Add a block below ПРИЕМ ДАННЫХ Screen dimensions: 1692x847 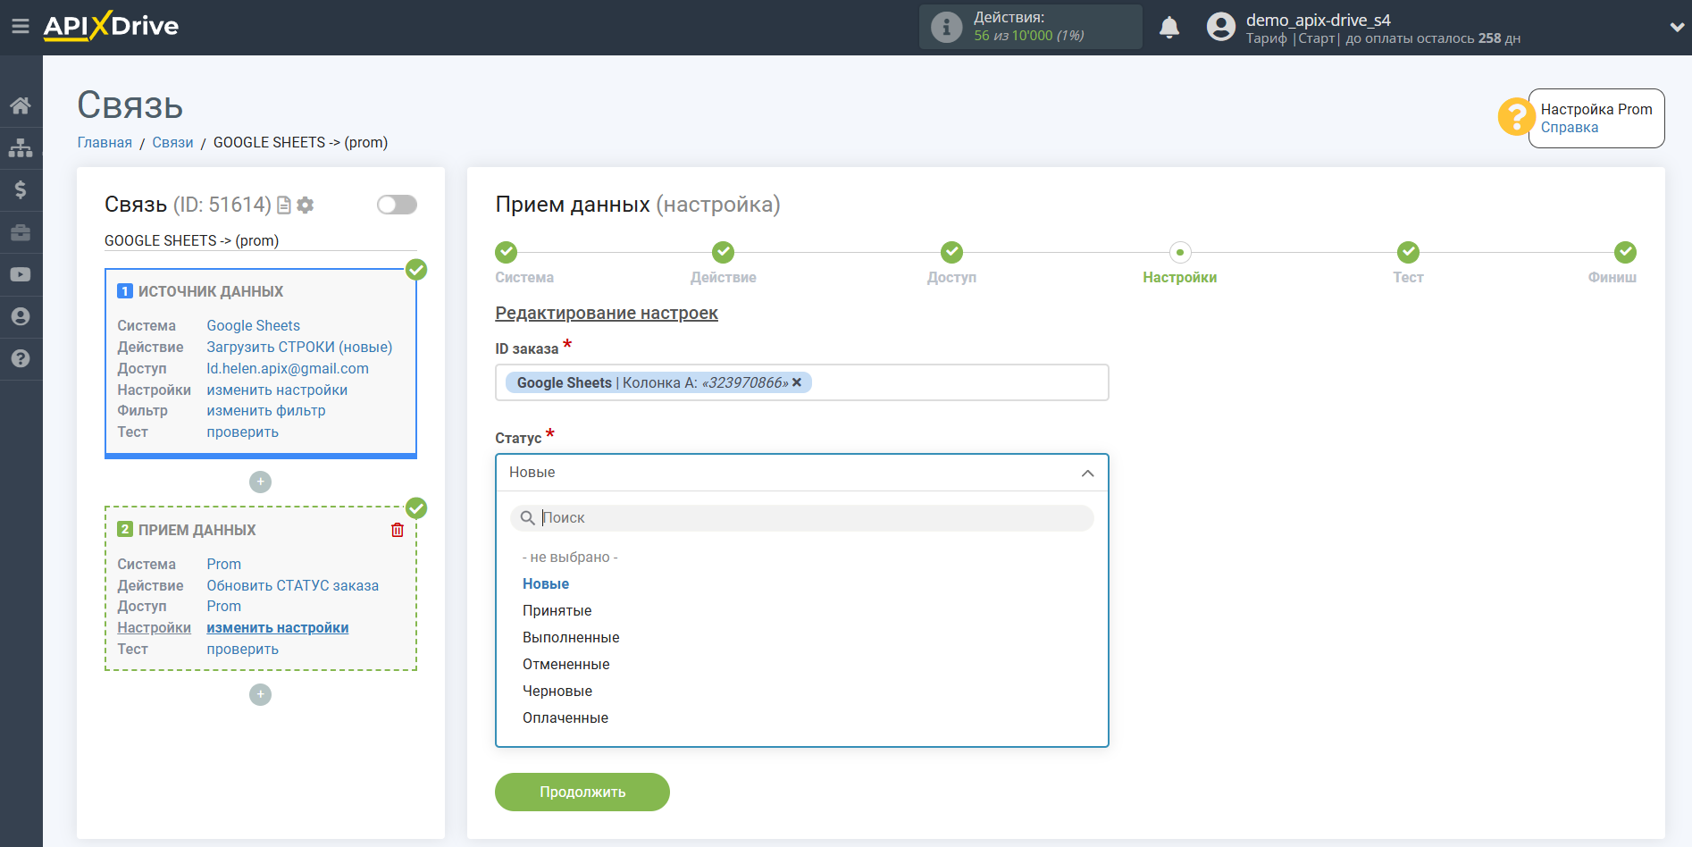pyautogui.click(x=260, y=694)
